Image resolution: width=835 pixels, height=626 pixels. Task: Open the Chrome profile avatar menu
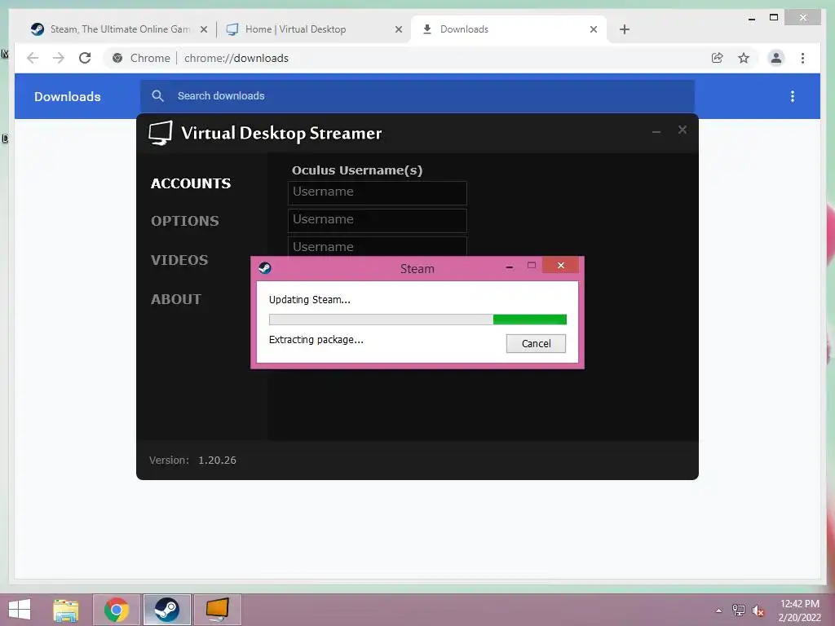pyautogui.click(x=776, y=58)
